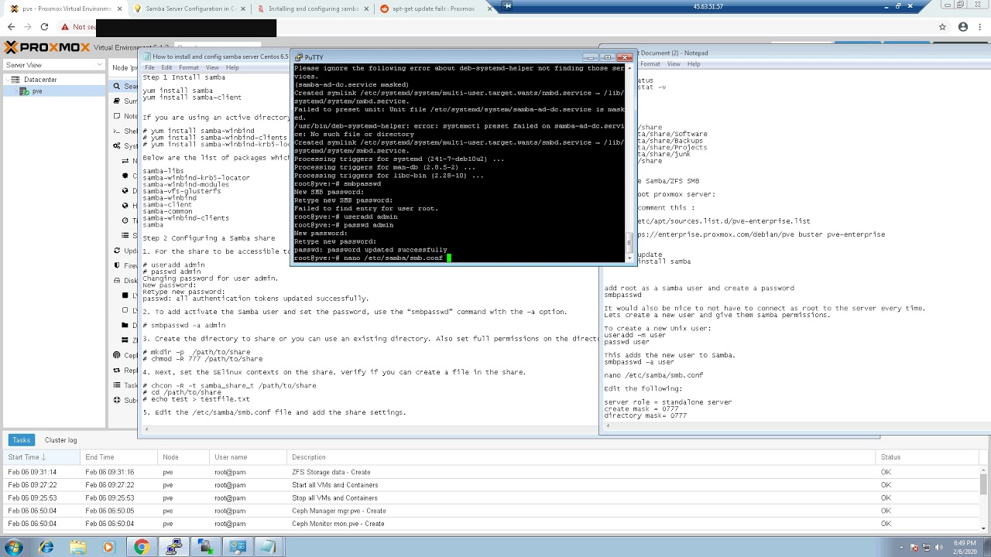Click the task log vertical scrollbar
Screen dimensions: 991x557
point(984,497)
